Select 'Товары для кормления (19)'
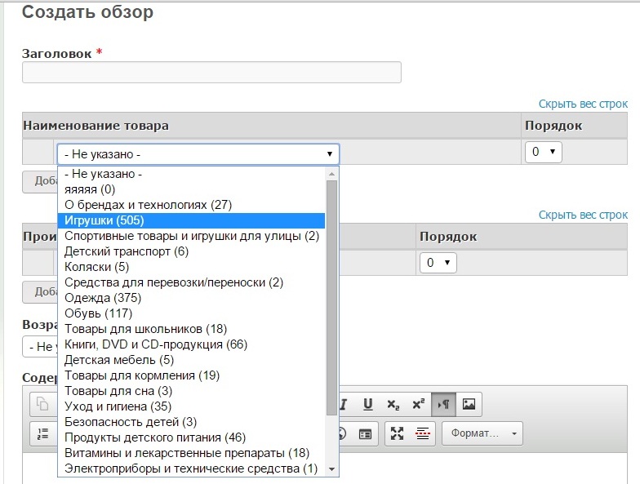The image size is (640, 484). 192,375
